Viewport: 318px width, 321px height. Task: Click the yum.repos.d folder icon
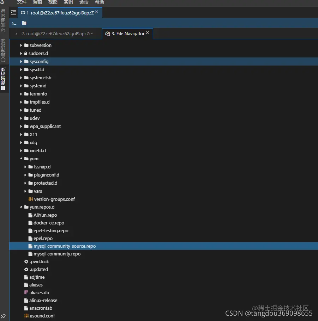(26, 207)
